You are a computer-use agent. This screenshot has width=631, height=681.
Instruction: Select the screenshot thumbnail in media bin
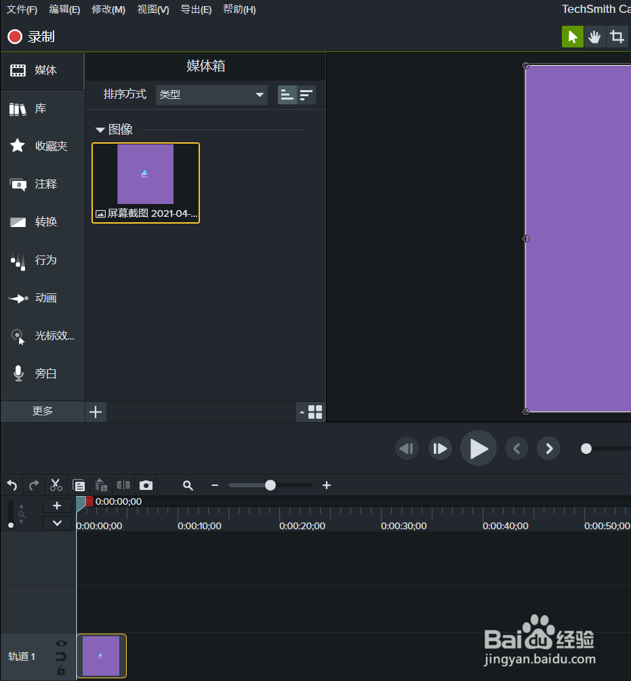point(146,183)
